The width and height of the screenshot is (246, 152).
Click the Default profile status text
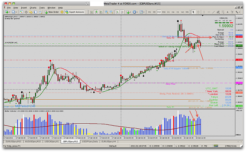(x=113, y=146)
